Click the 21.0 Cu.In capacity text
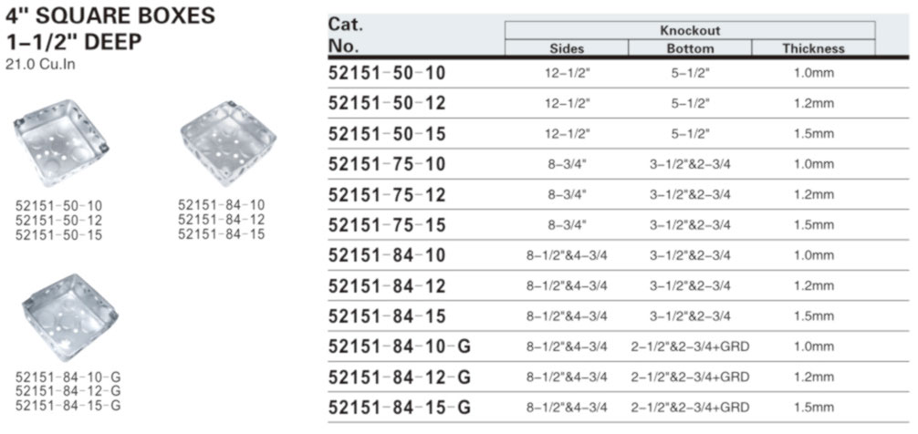This screenshot has width=918, height=434. (40, 65)
